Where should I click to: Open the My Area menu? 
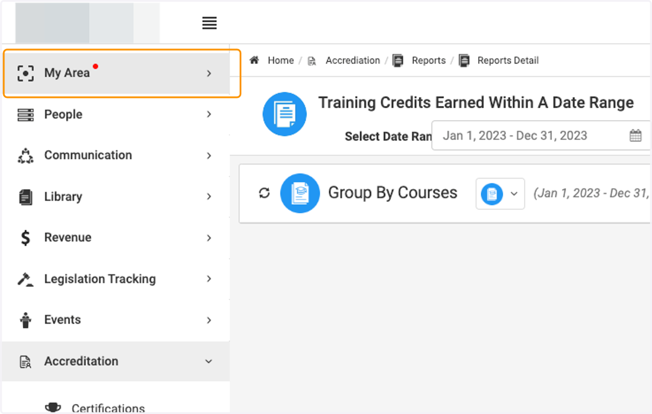[116, 73]
